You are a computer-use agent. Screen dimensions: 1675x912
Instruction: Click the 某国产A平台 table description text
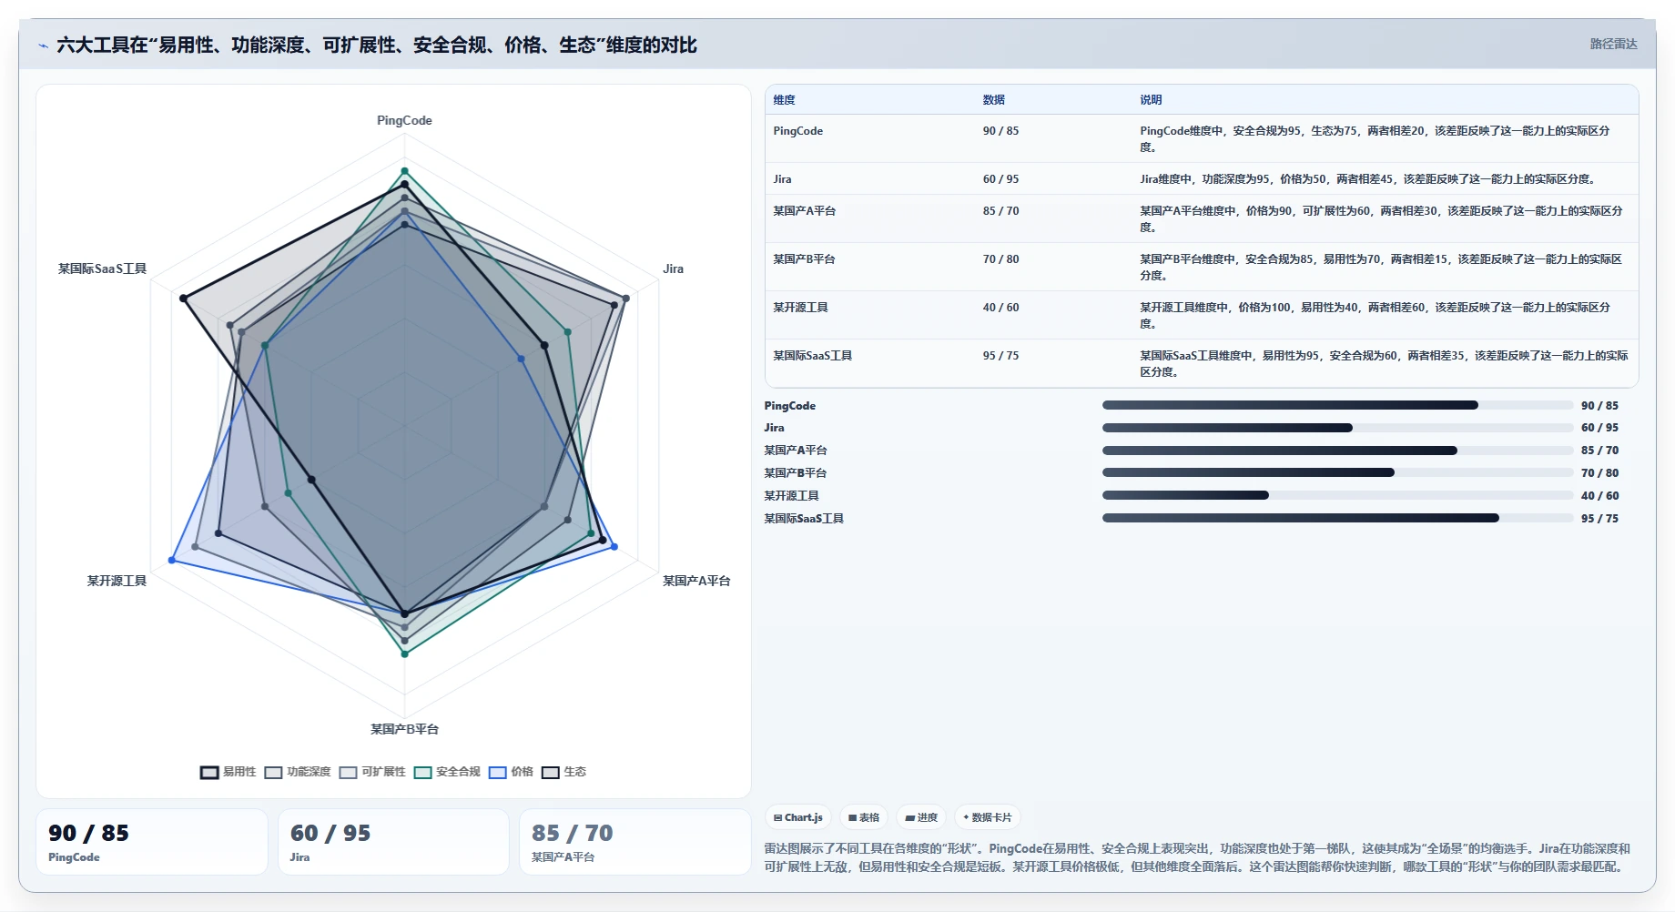[x=1381, y=218]
